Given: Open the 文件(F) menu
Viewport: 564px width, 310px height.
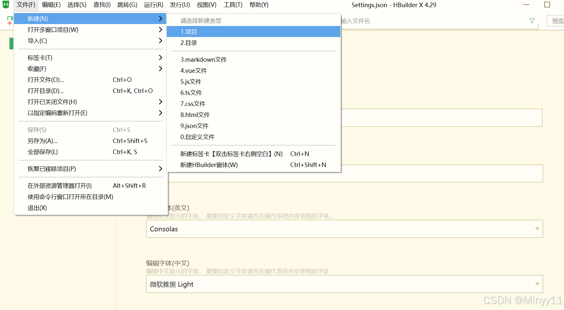Looking at the screenshot, I should point(26,5).
